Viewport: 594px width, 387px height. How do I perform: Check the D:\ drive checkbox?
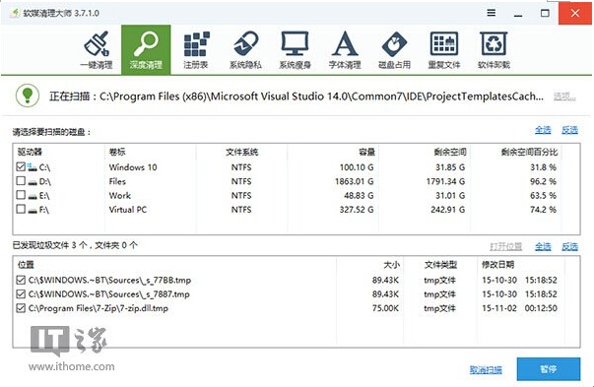pos(21,181)
